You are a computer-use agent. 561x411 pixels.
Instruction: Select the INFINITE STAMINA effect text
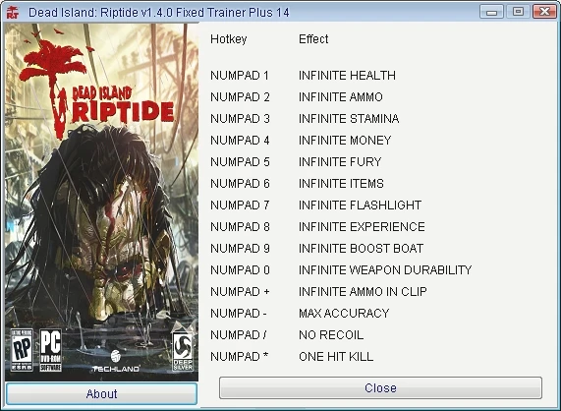click(x=349, y=119)
